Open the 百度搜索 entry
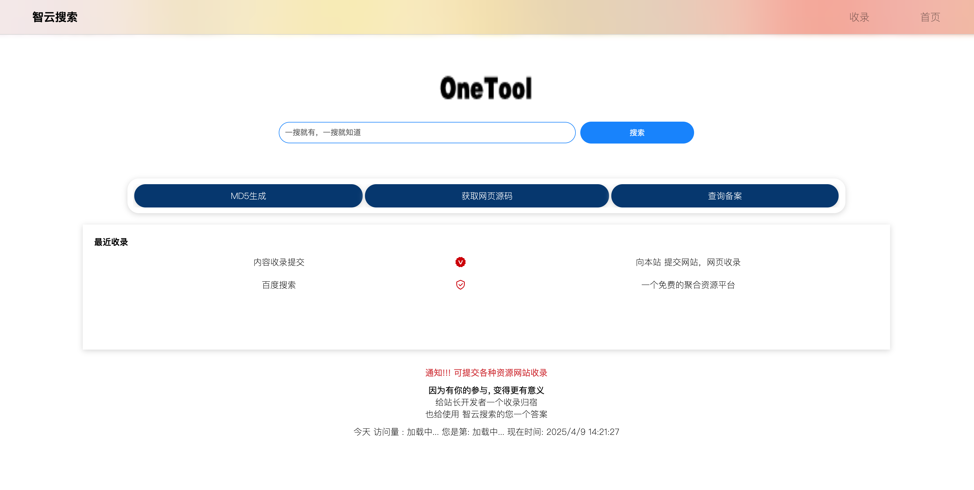Image resolution: width=974 pixels, height=490 pixels. [279, 285]
